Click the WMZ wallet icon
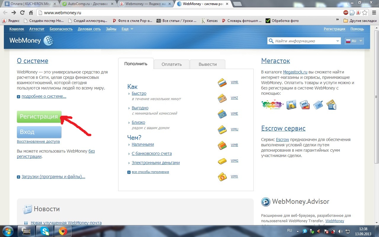The width and height of the screenshot is (379, 237). tap(222, 98)
